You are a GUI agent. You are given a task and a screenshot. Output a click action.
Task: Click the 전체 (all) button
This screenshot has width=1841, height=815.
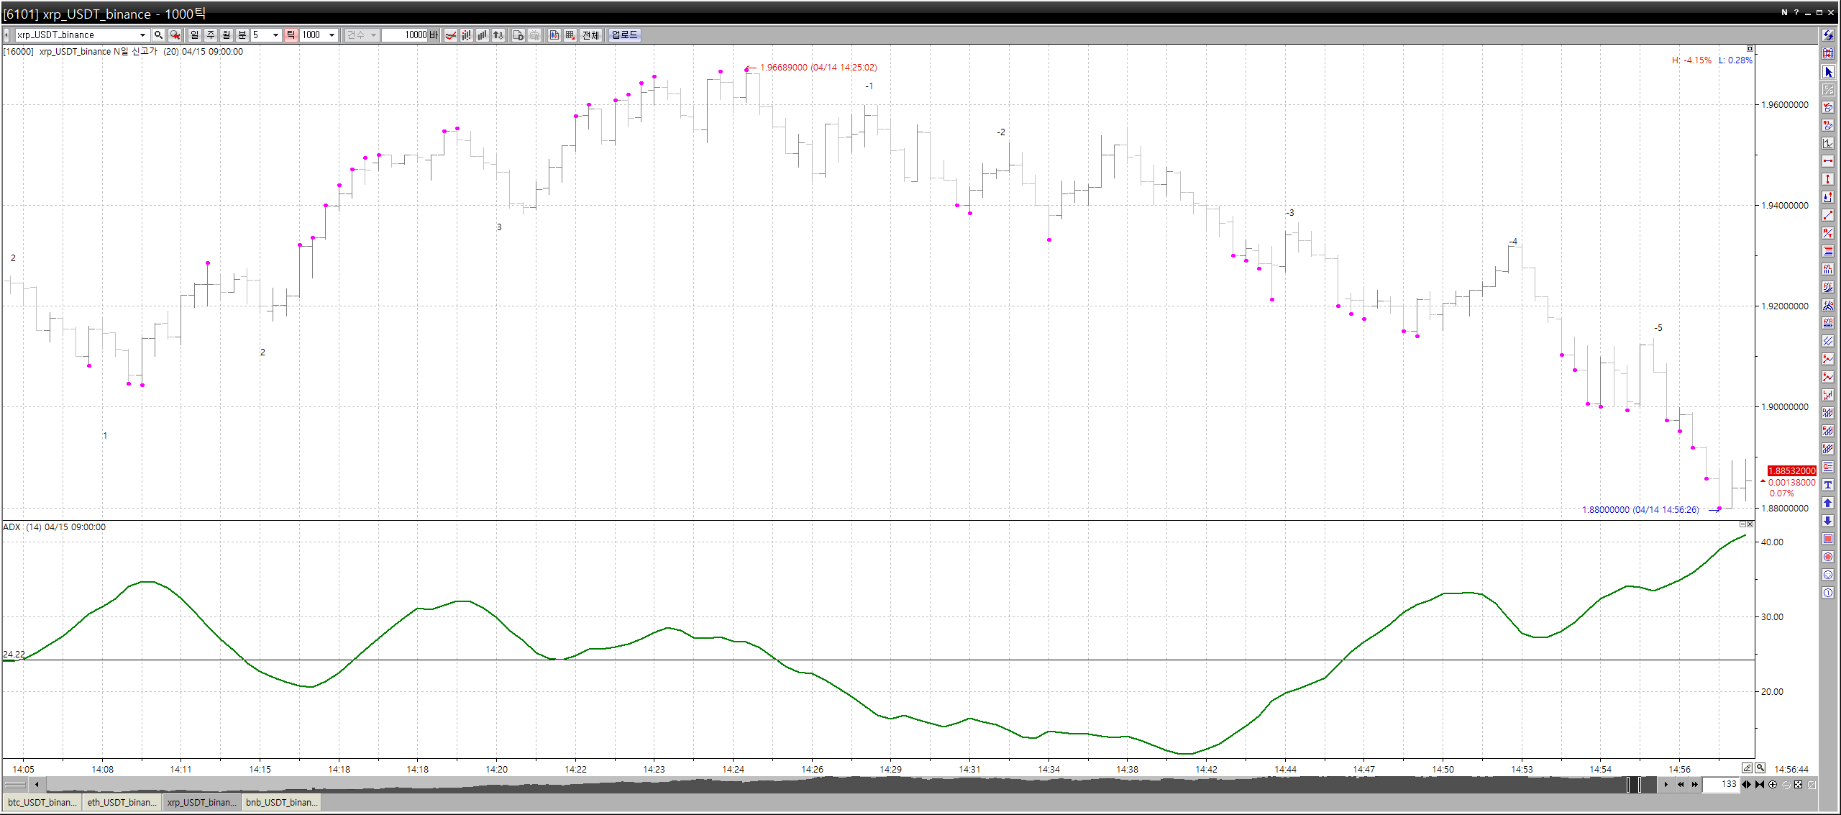[x=590, y=35]
